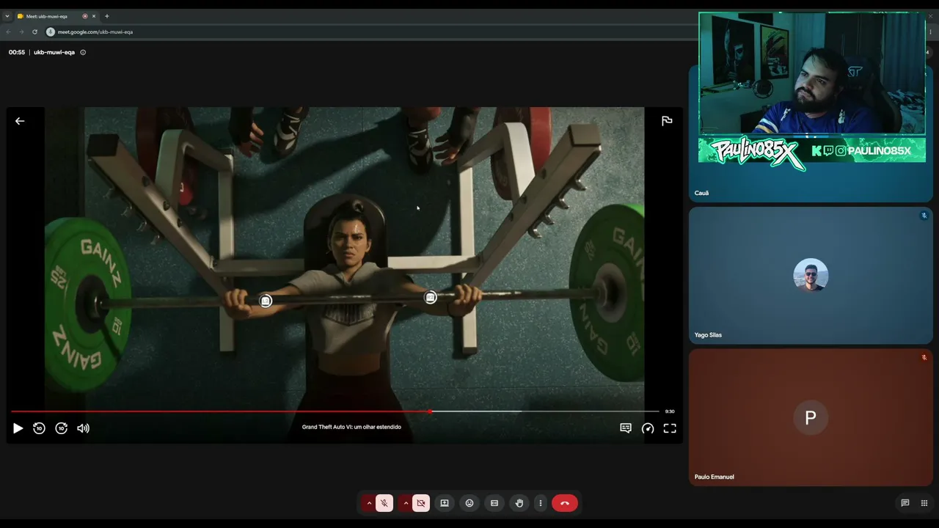Rewind the video 10 seconds
The height and width of the screenshot is (528, 939).
coord(40,428)
